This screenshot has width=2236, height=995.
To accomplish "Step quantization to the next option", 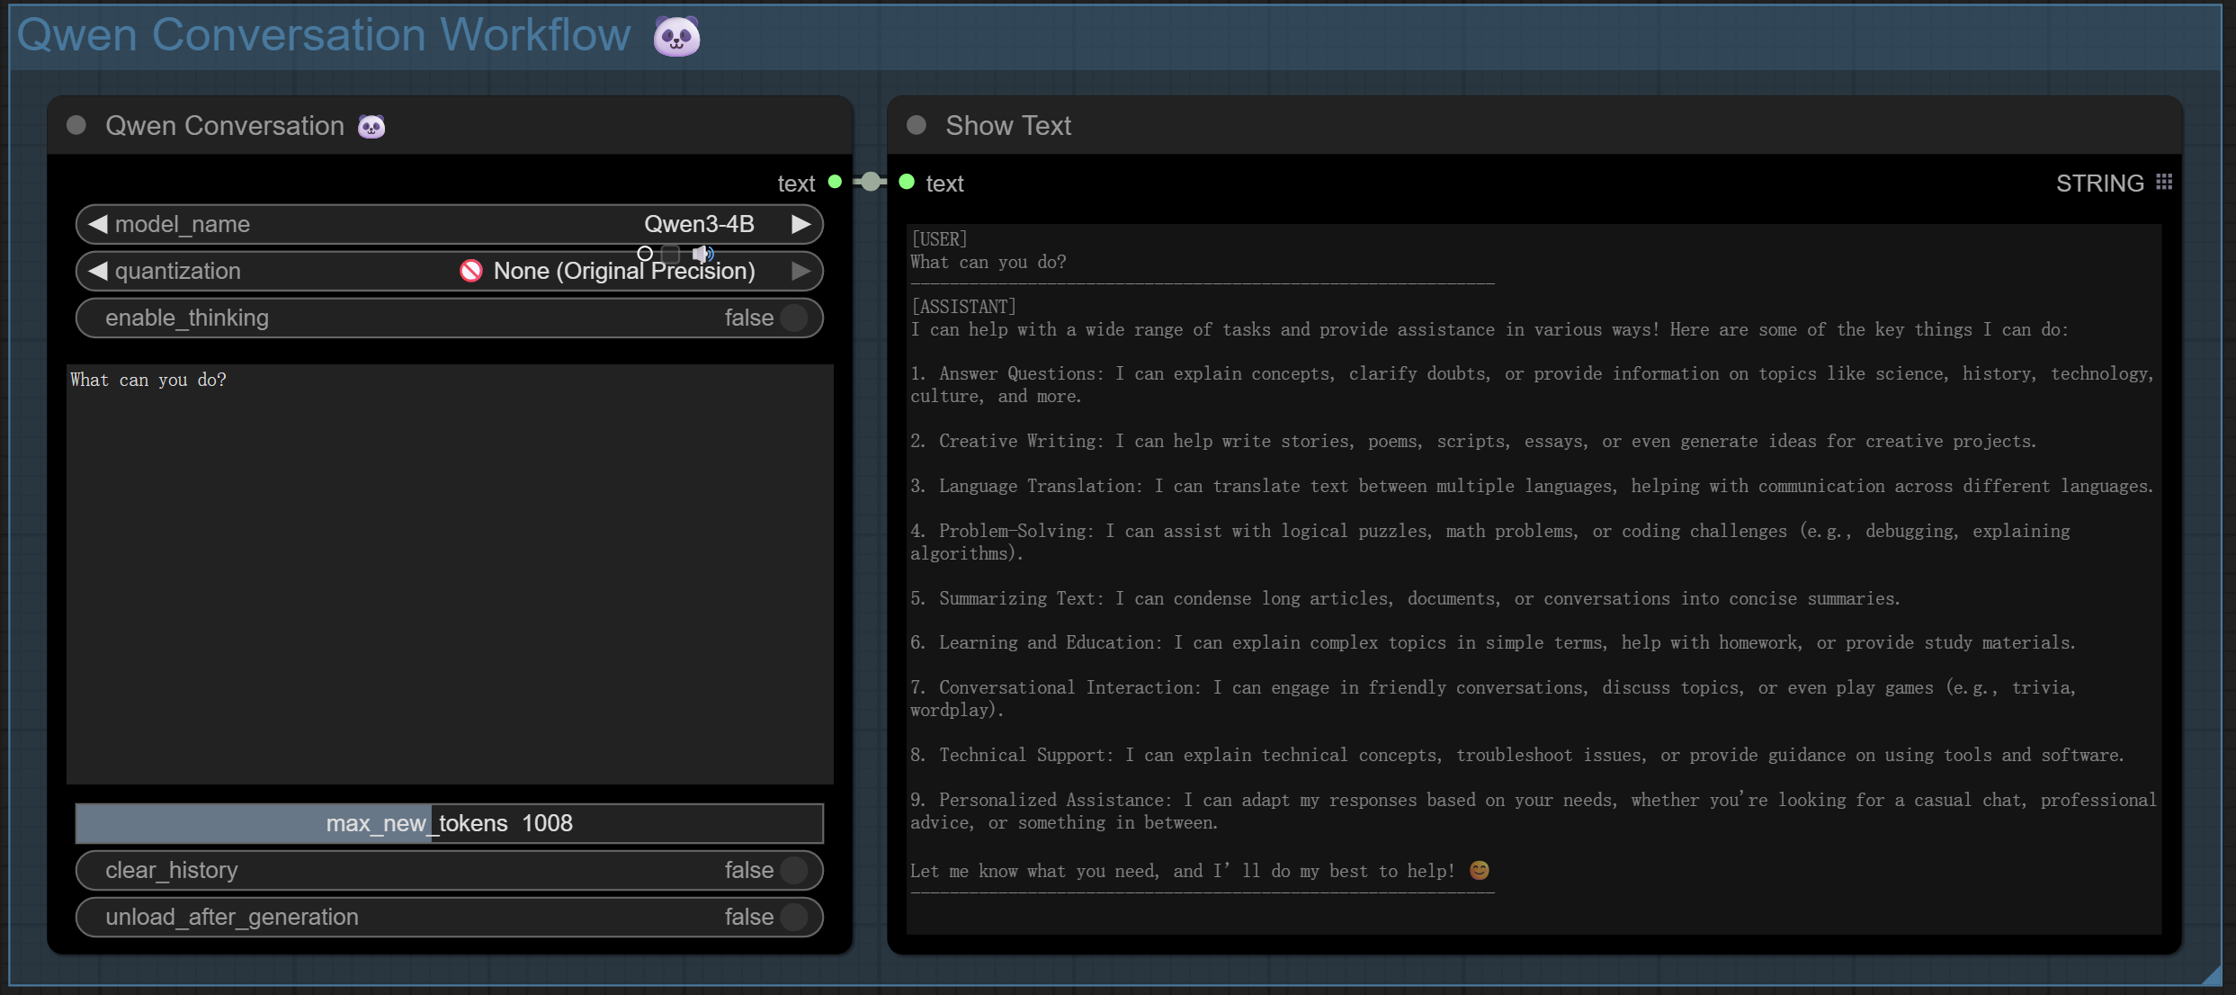I will [x=800, y=271].
